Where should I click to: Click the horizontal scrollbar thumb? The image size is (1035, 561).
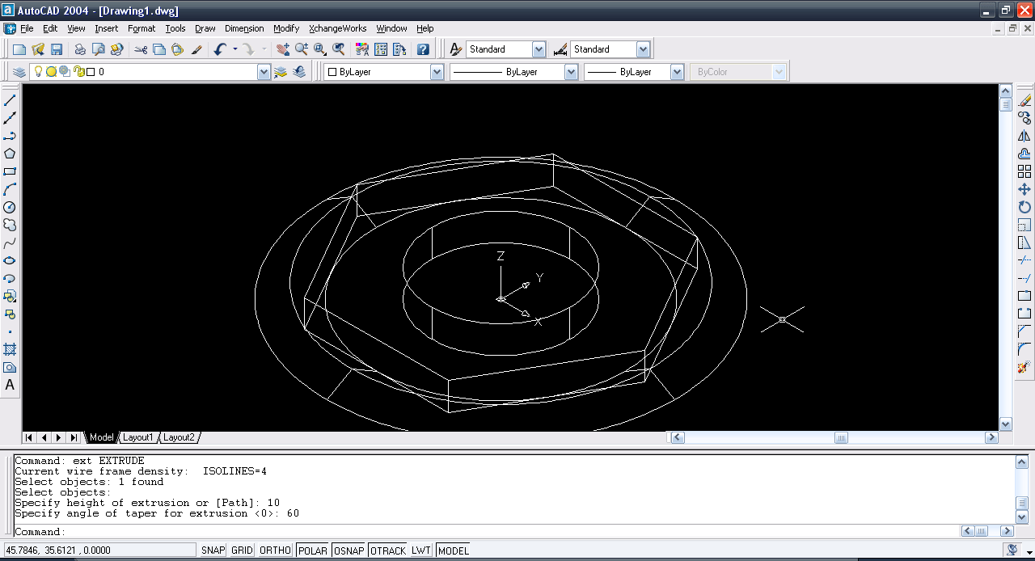click(841, 437)
